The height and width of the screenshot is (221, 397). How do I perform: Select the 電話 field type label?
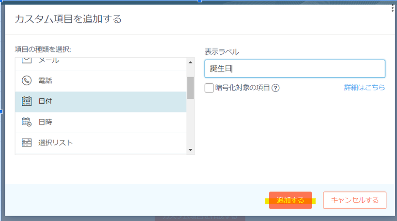pyautogui.click(x=46, y=80)
